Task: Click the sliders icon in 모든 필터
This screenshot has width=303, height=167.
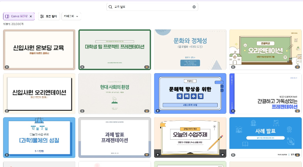Action: coord(42,16)
